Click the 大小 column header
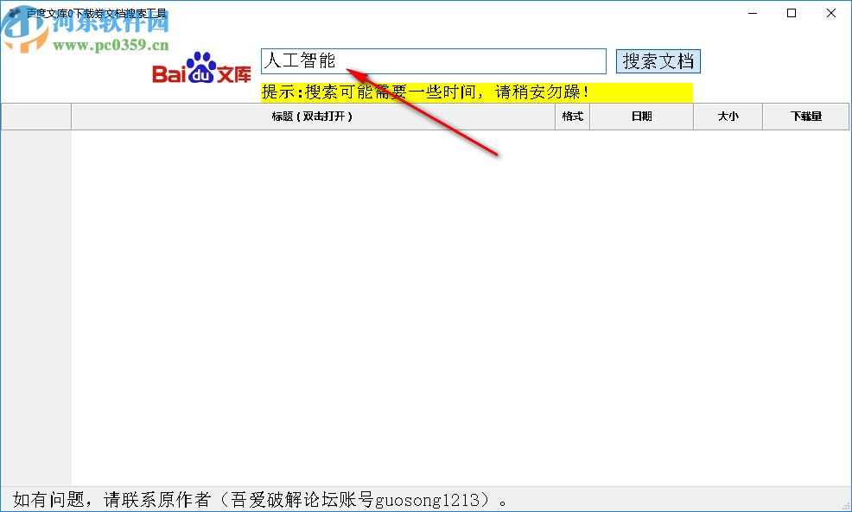 coord(728,117)
